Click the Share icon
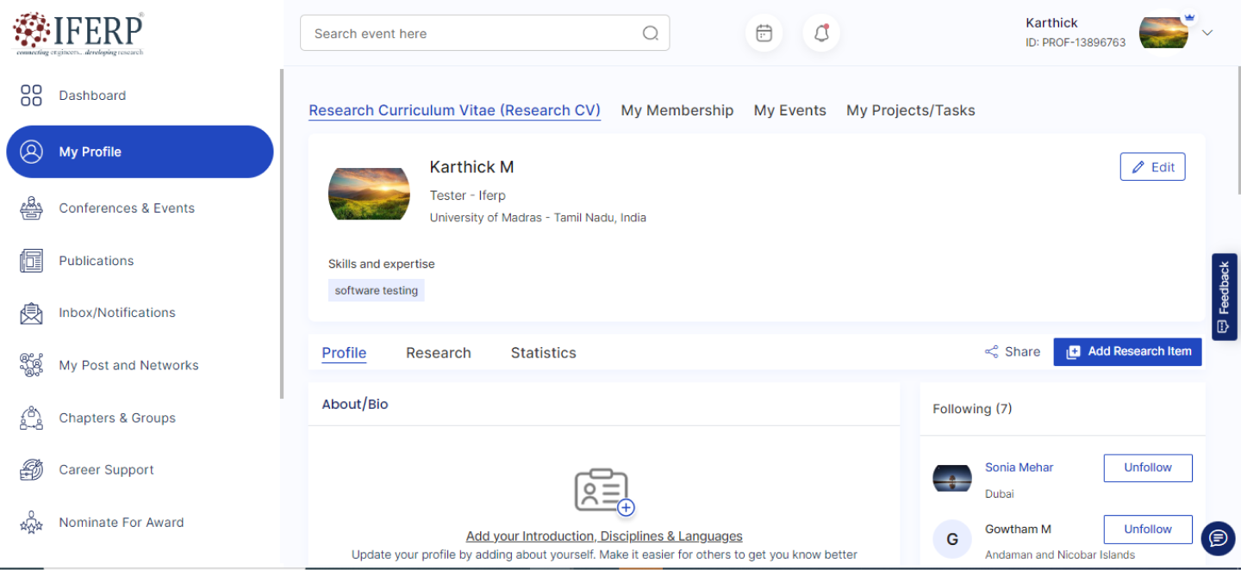The height and width of the screenshot is (570, 1241). 992,352
